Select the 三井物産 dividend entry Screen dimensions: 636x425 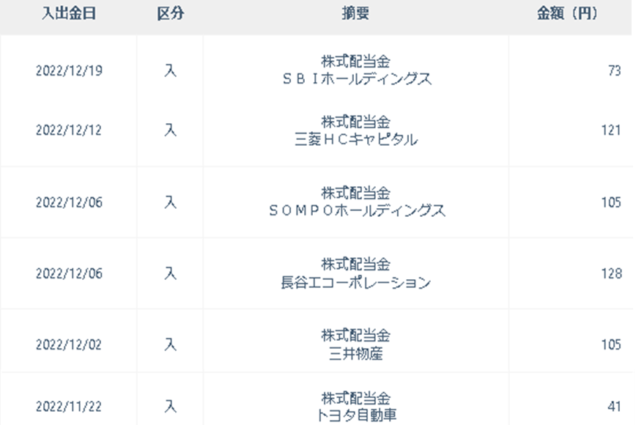355,353
